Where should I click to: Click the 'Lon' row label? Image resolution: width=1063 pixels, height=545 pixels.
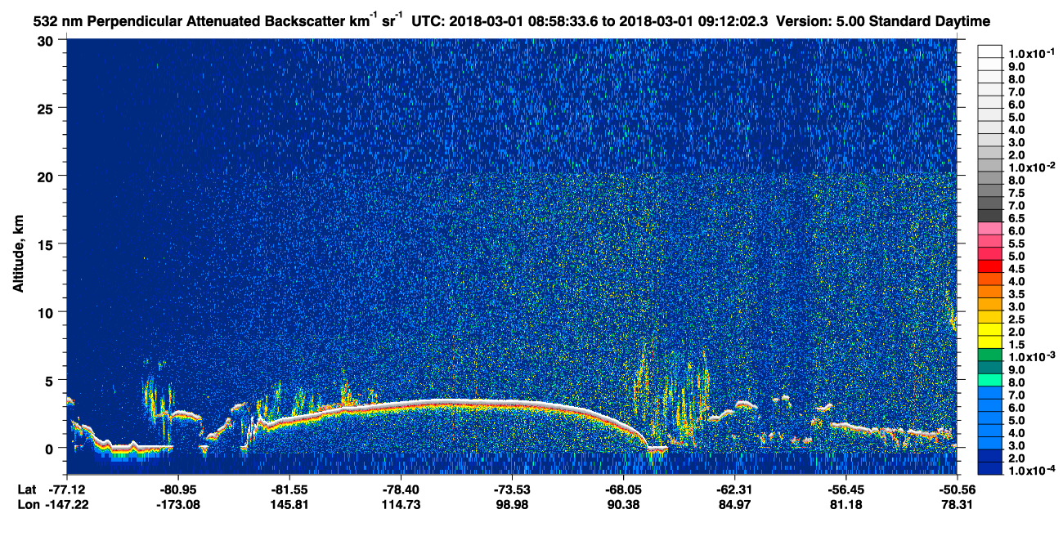(27, 504)
